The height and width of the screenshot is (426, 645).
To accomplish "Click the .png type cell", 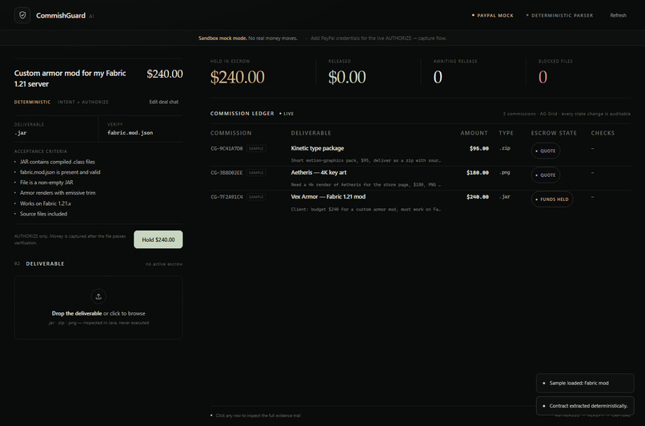I will click(505, 172).
